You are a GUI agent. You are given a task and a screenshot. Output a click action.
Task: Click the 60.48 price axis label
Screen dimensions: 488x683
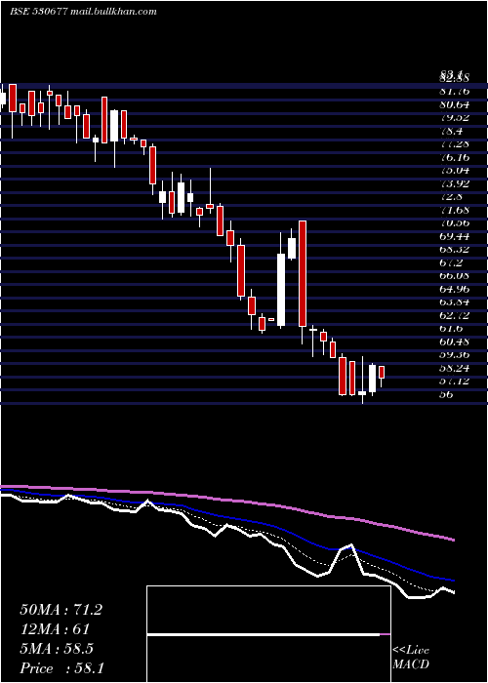click(x=455, y=341)
